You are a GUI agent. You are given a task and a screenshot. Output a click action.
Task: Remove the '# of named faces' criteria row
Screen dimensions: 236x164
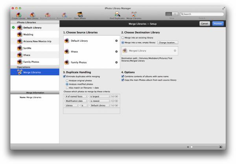pos(113,97)
